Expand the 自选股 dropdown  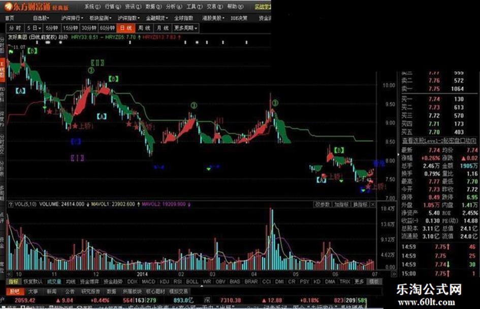click(x=41, y=18)
